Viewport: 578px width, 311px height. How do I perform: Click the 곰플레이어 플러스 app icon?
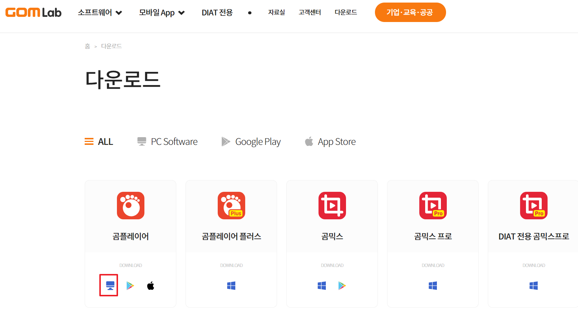231,205
